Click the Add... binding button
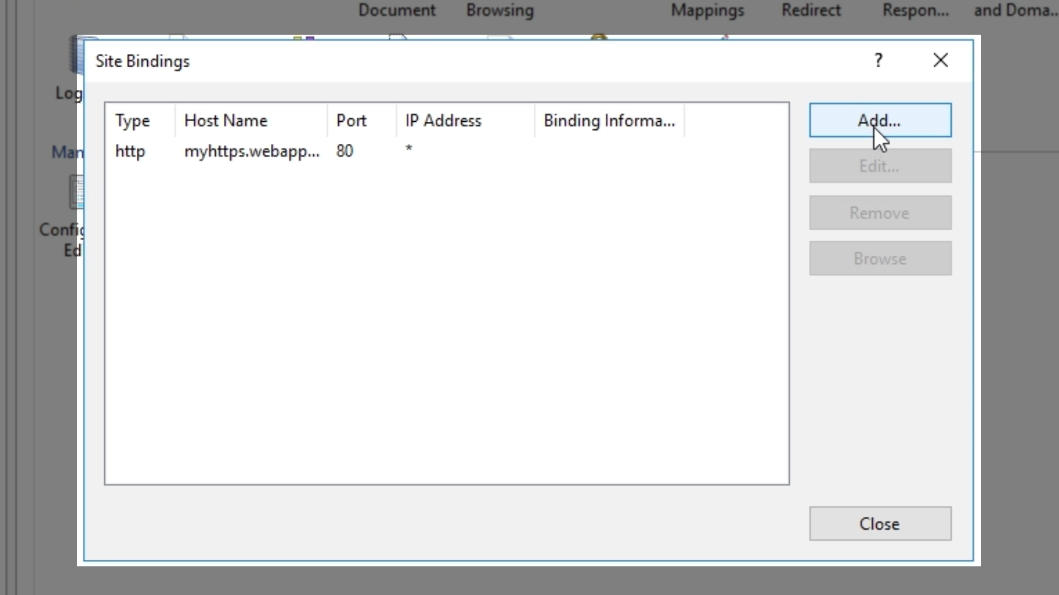This screenshot has height=595, width=1059. 880,120
